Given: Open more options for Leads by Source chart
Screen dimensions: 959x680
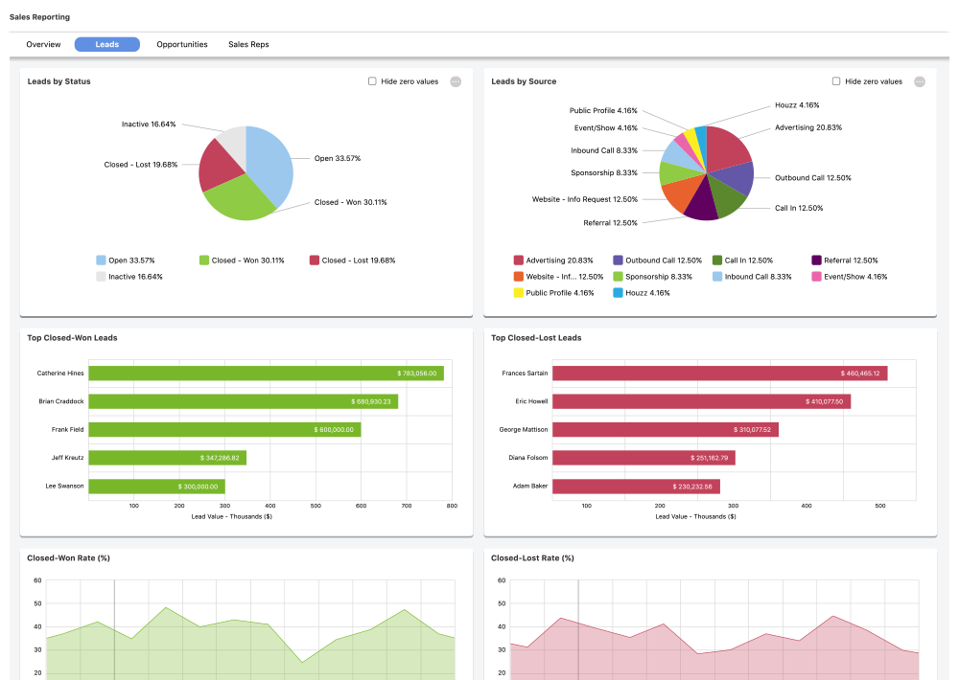Looking at the screenshot, I should click(921, 81).
